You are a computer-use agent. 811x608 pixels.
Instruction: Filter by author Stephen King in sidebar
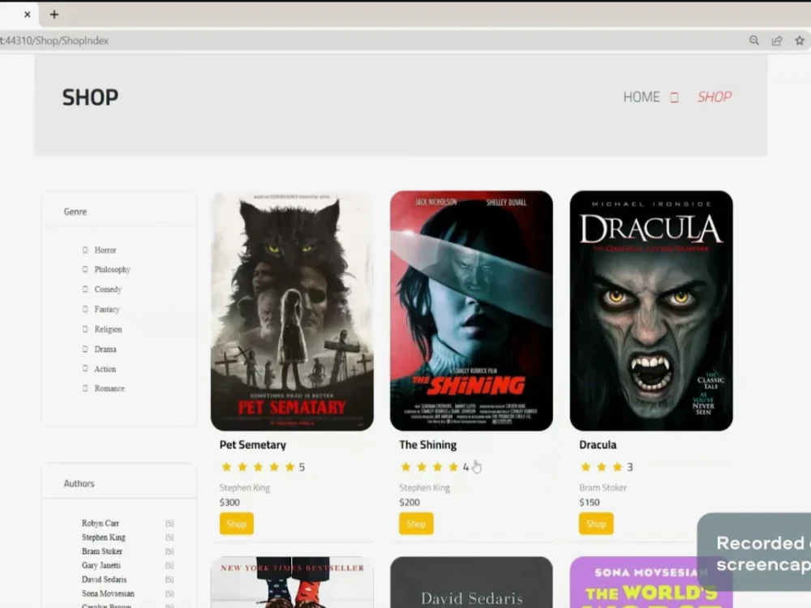[104, 537]
